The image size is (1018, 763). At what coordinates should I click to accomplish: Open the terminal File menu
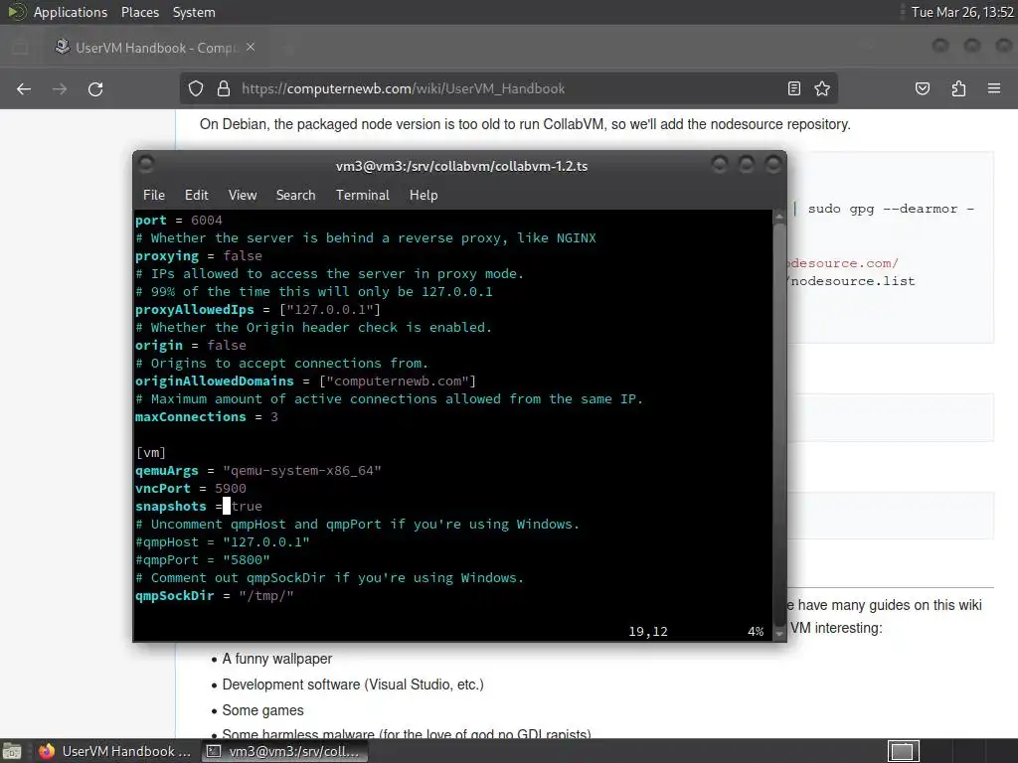[x=154, y=196]
